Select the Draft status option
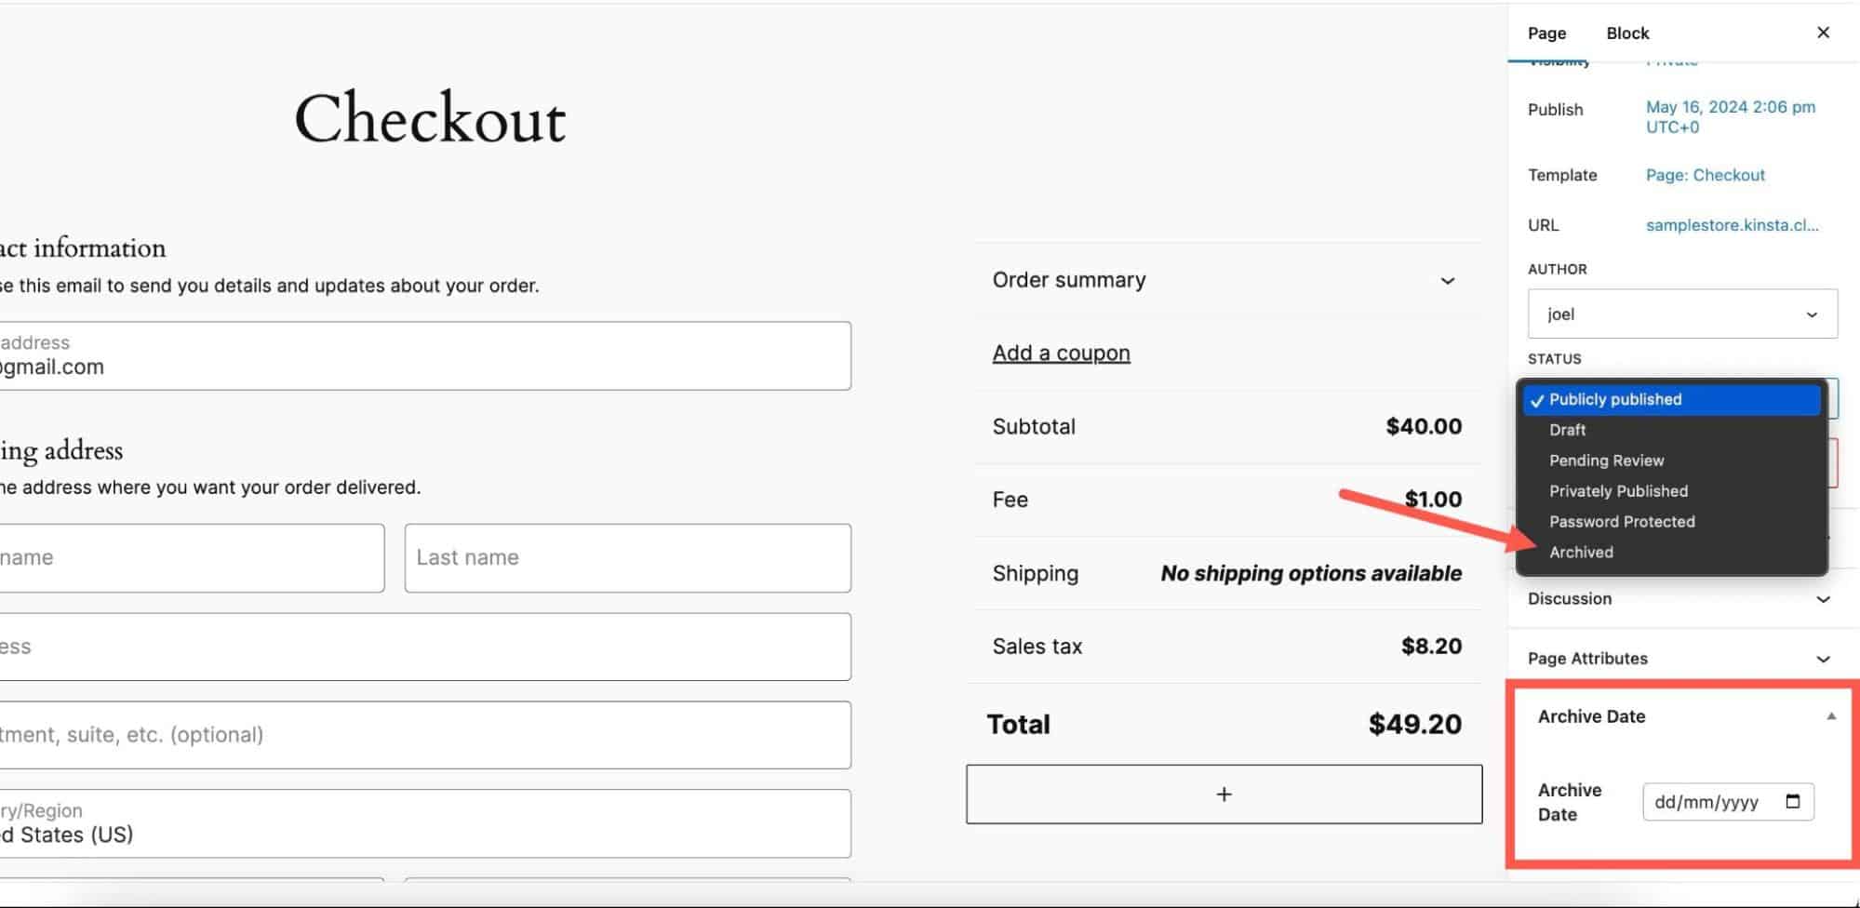Screen dimensions: 1860x908 pyautogui.click(x=1567, y=430)
